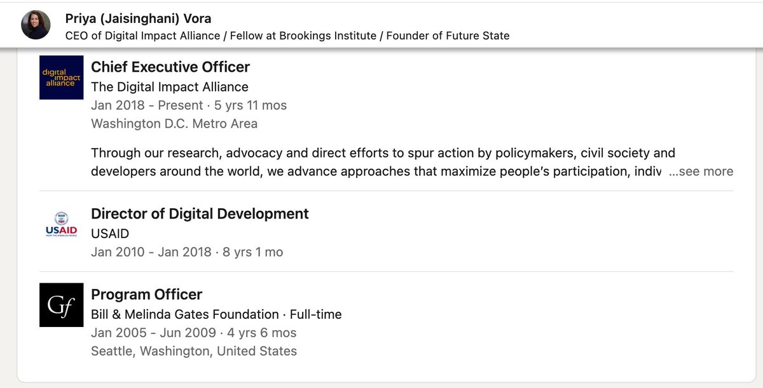This screenshot has width=763, height=388.
Task: Select the Director of Digital Development title
Action: [x=200, y=213]
